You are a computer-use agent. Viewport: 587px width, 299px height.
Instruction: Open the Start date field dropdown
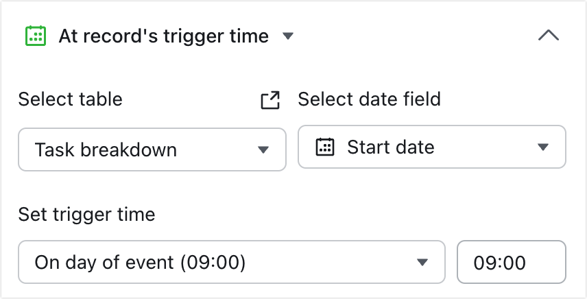tap(431, 147)
